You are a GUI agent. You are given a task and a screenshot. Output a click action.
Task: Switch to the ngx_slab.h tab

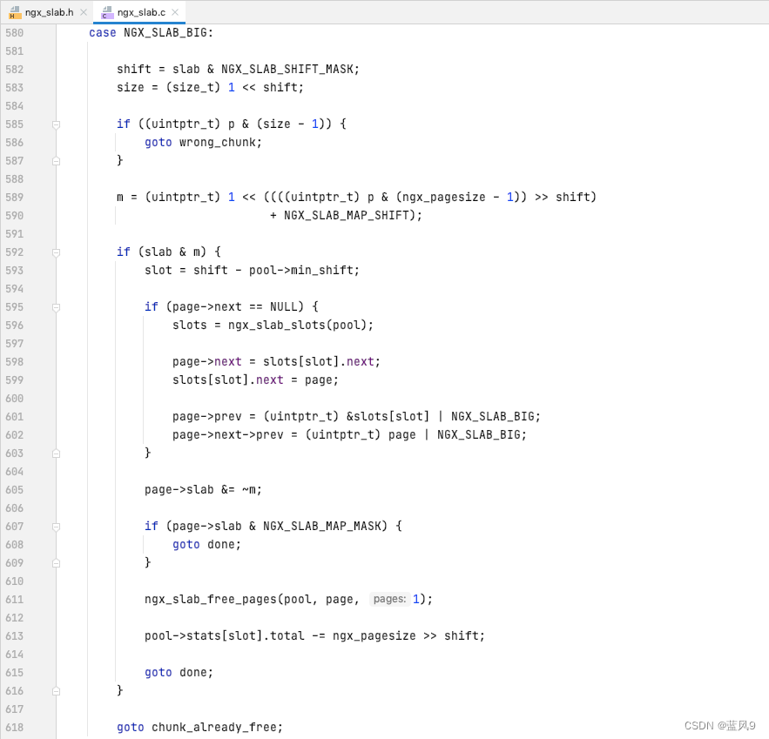point(48,12)
